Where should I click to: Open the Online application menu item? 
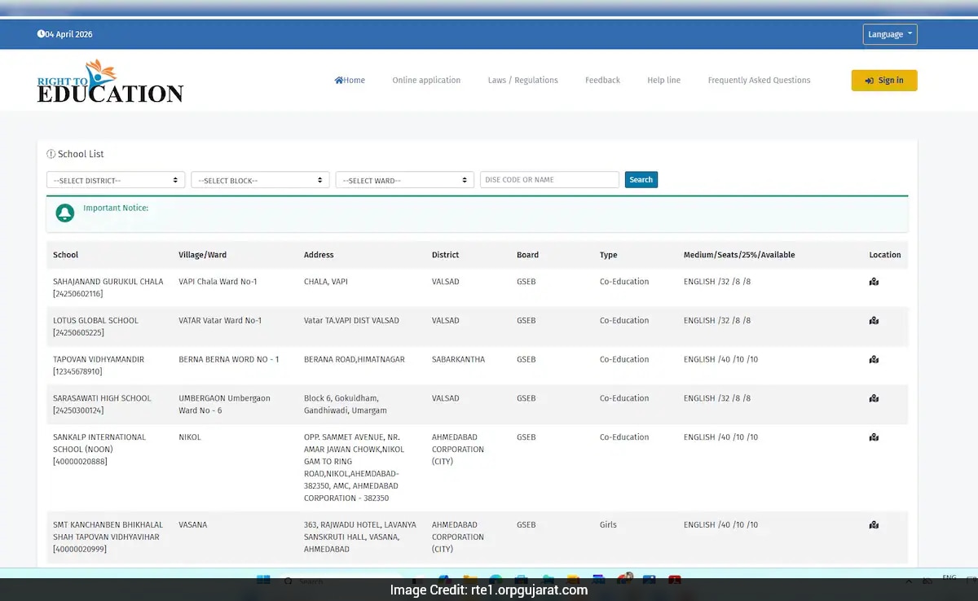point(426,81)
